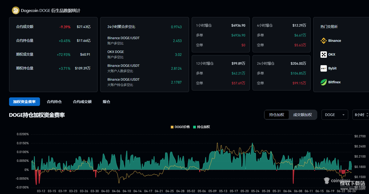The image size is (369, 194).
Task: Click the 04-06 date on chart axis
Action: 116,191
